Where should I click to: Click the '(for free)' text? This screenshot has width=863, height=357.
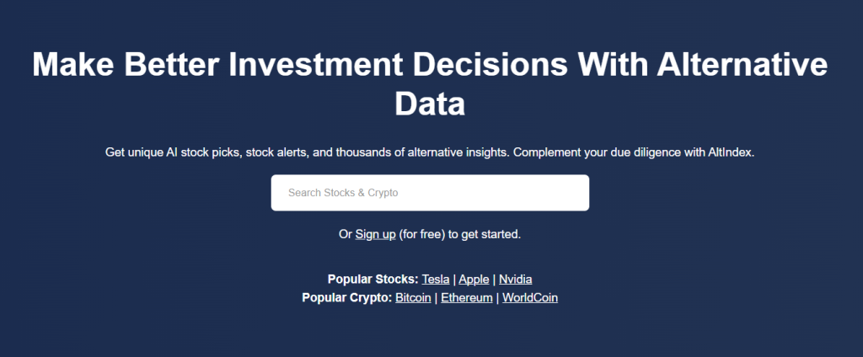pyautogui.click(x=422, y=234)
